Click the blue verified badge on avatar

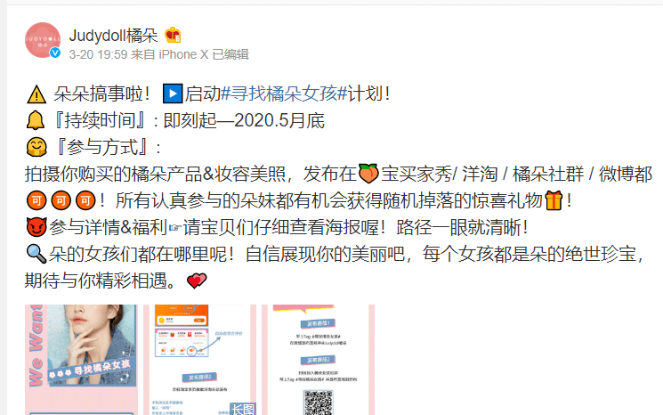[x=55, y=53]
